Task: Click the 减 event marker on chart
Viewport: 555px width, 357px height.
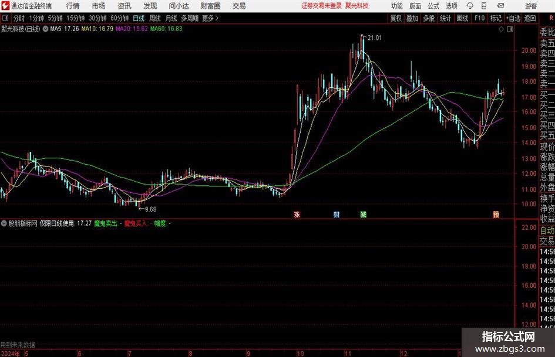Action: [363, 214]
